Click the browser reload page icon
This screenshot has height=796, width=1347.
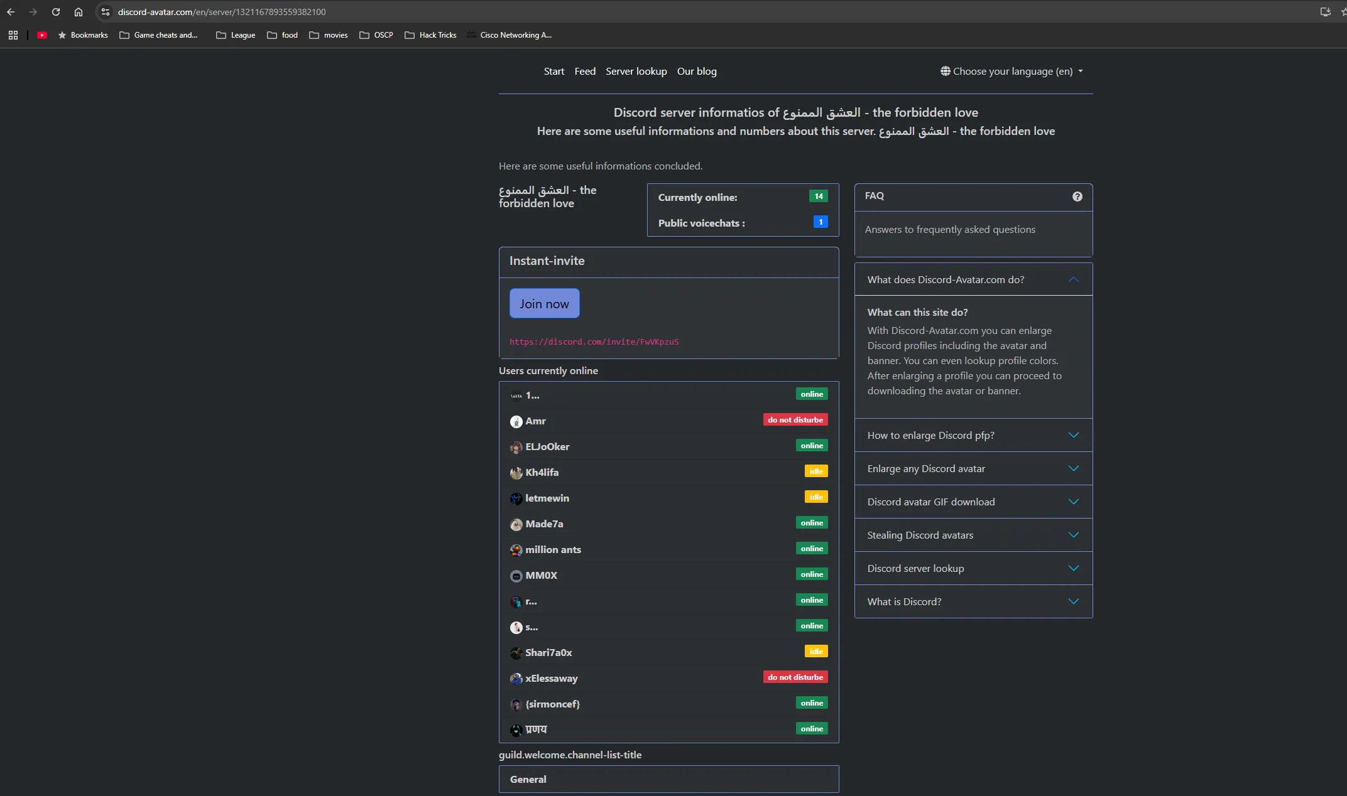[56, 12]
